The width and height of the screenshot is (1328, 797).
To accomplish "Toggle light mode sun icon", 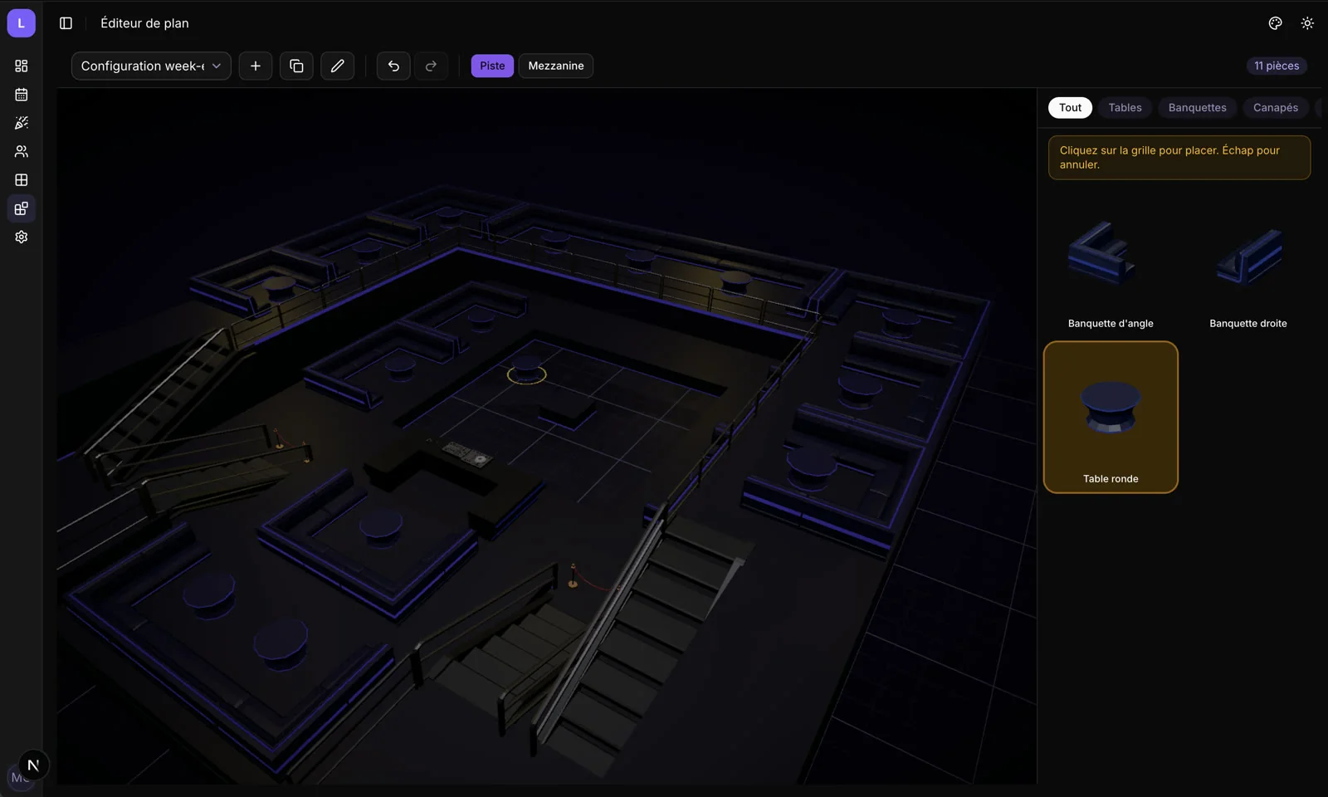I will click(x=1307, y=23).
